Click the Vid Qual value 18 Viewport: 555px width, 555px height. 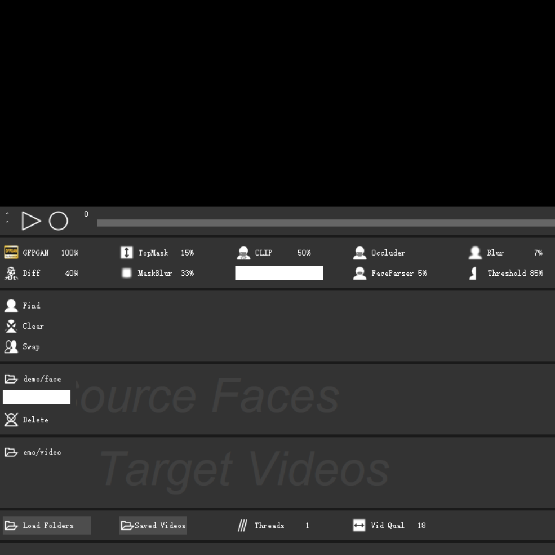coord(421,526)
